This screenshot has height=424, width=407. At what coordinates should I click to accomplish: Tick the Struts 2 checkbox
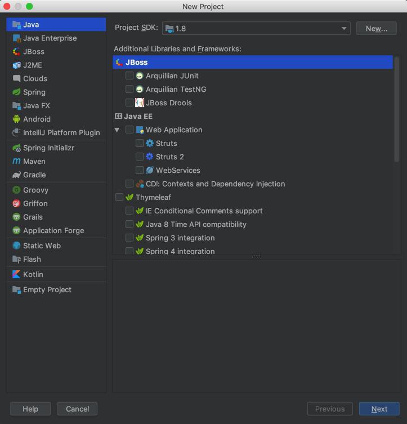[140, 157]
